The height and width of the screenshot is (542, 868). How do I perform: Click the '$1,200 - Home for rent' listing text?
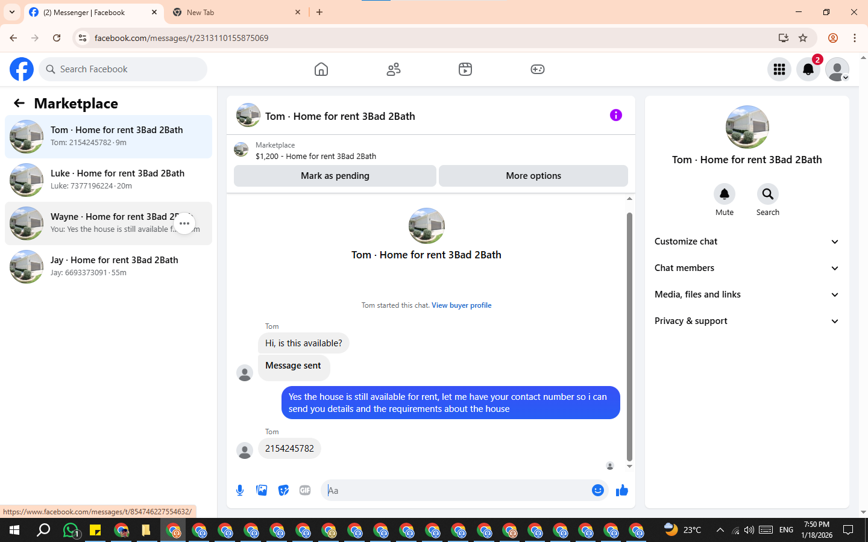[x=316, y=156]
